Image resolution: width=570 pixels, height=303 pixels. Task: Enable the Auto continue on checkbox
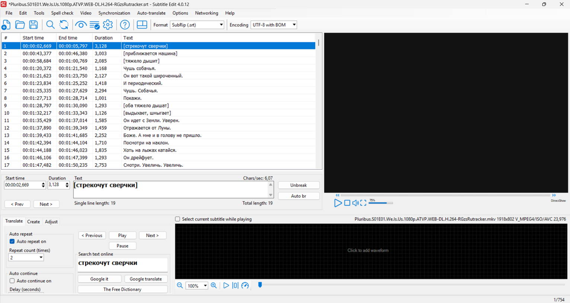click(12, 281)
